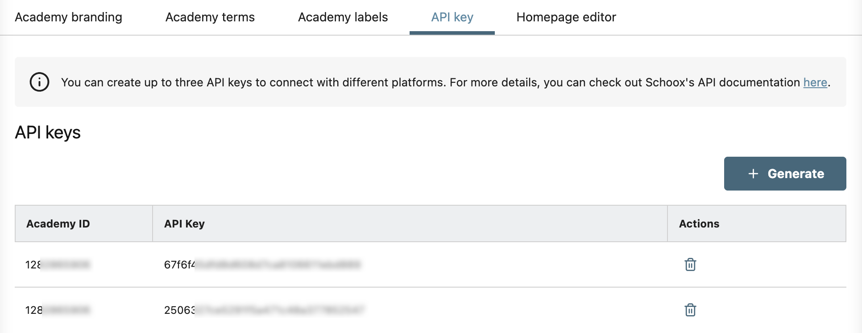862x333 pixels.
Task: Click the info circle icon in banner
Action: point(39,82)
